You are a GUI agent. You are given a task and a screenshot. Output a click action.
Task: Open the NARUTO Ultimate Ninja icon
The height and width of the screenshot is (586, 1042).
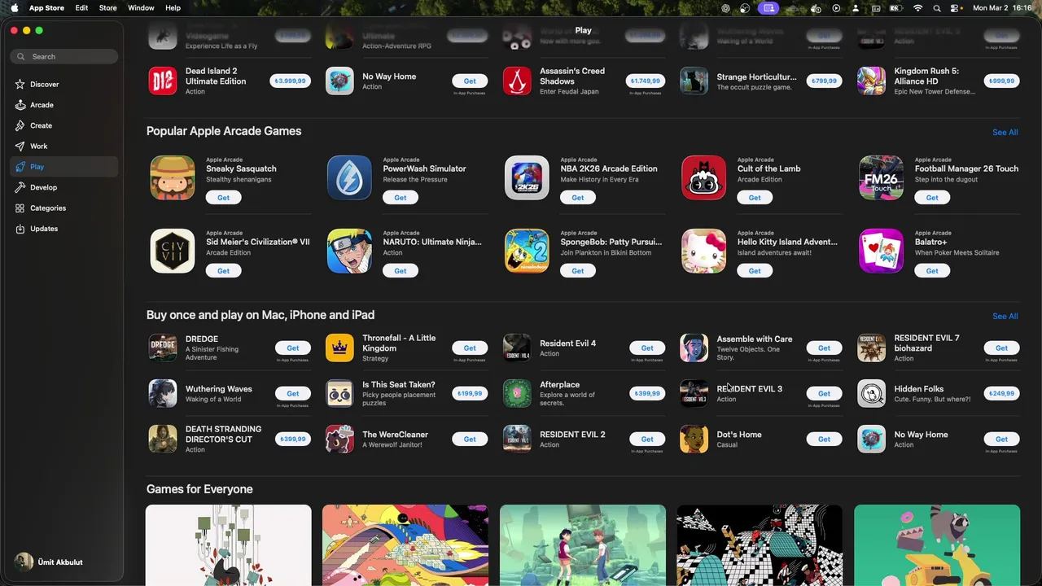click(x=349, y=251)
